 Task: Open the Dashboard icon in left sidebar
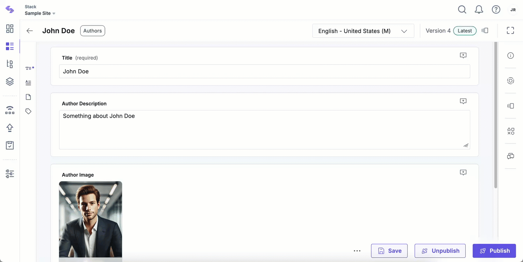click(10, 29)
